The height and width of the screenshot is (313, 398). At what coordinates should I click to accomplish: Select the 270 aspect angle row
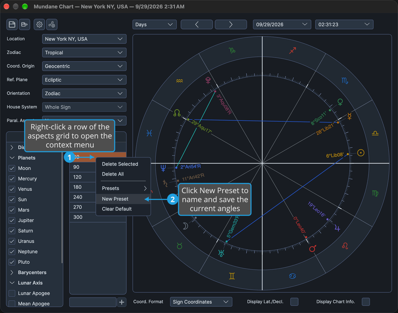pyautogui.click(x=83, y=207)
